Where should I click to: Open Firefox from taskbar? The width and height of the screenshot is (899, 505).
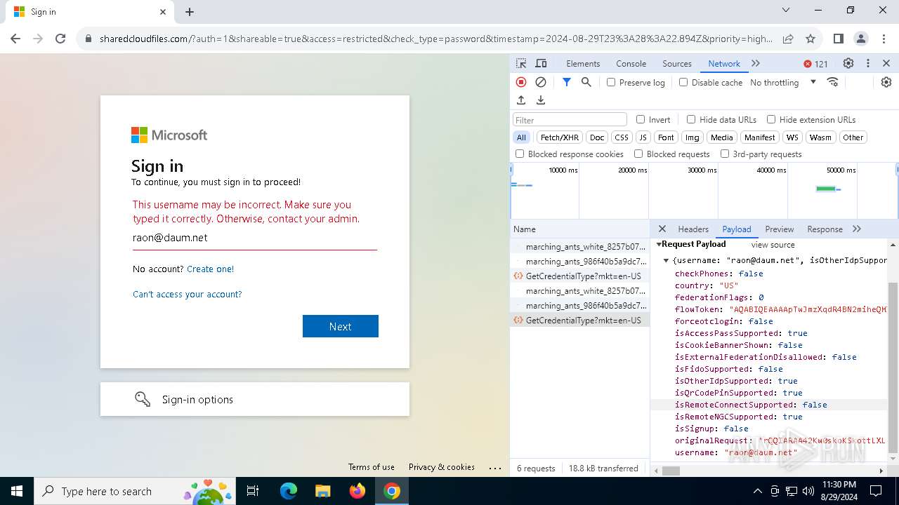pyautogui.click(x=357, y=491)
